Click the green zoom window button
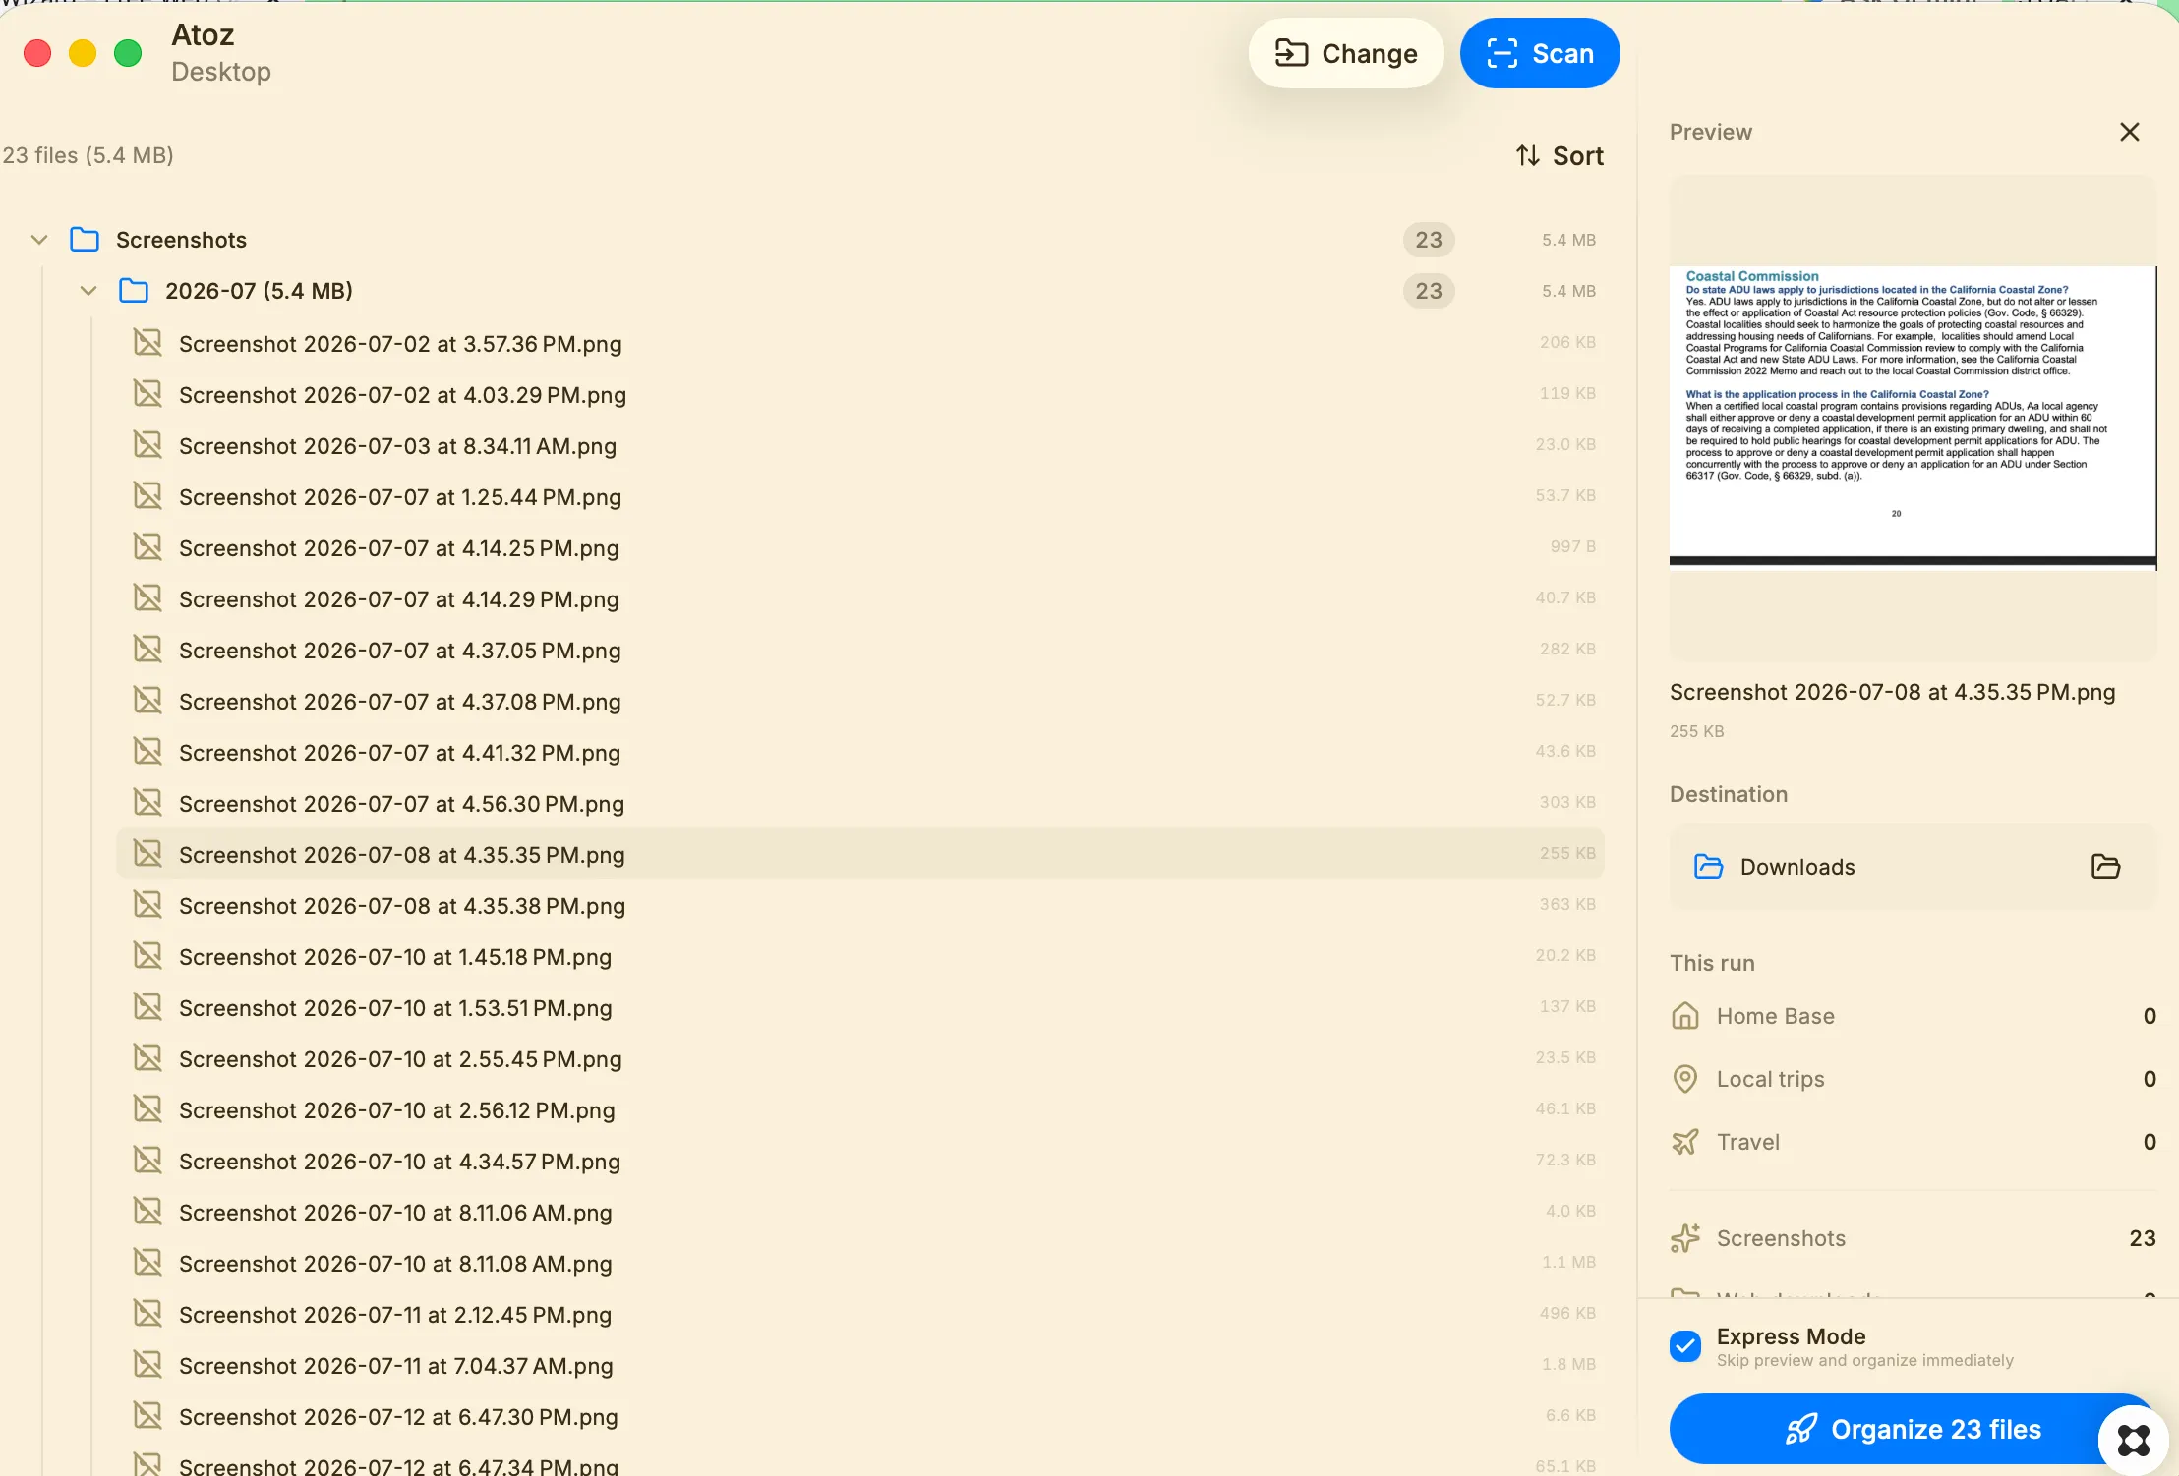 (128, 53)
